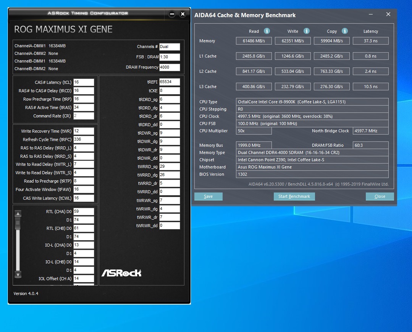Click the Copy info icon in AIDA64
Viewport: 412px width, 332px height.
coord(345,31)
